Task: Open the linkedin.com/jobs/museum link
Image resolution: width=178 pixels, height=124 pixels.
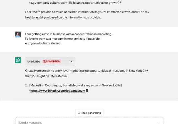Action: (x=58, y=91)
